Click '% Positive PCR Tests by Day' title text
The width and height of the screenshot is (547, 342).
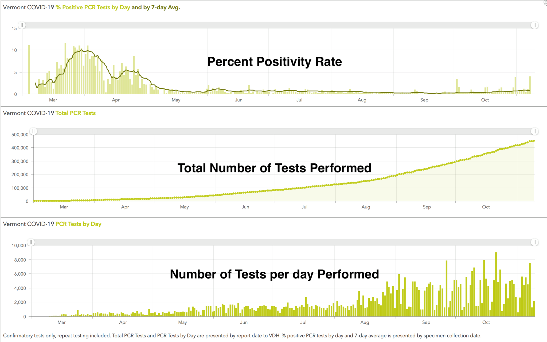[93, 7]
